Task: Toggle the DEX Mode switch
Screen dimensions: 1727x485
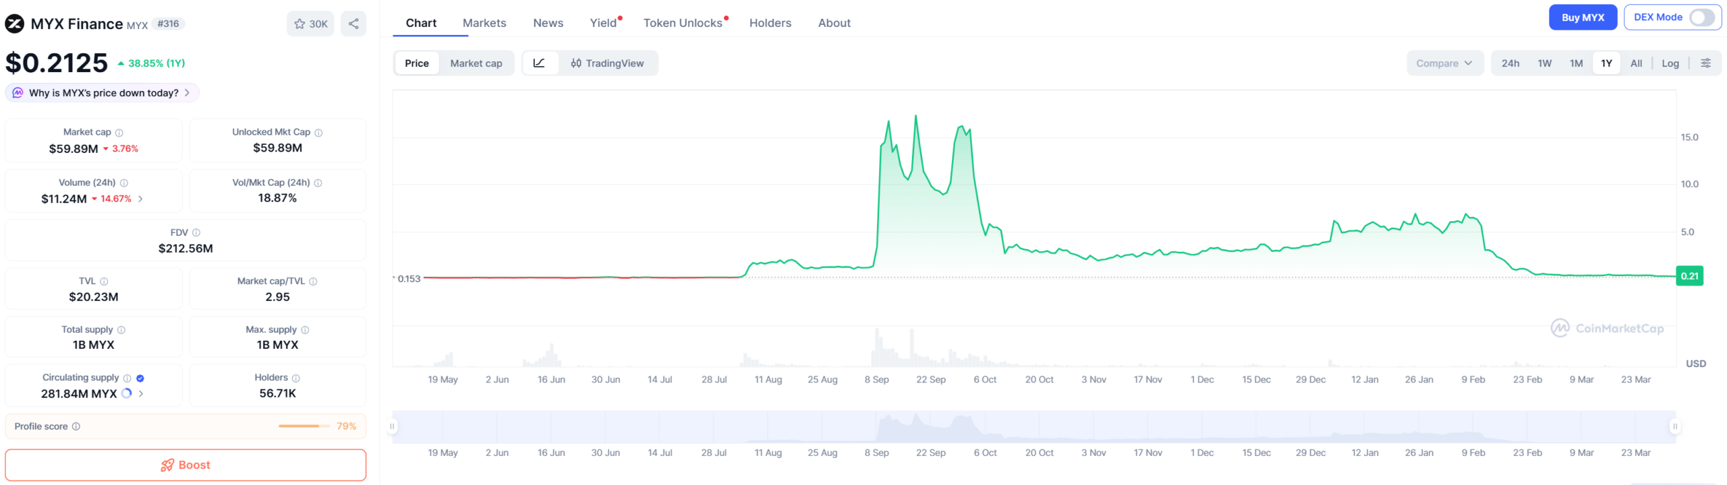Action: pos(1701,18)
